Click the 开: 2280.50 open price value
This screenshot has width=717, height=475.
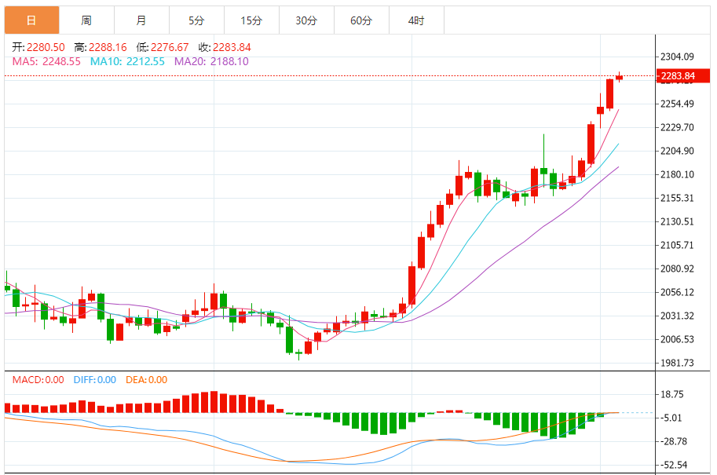[38, 47]
